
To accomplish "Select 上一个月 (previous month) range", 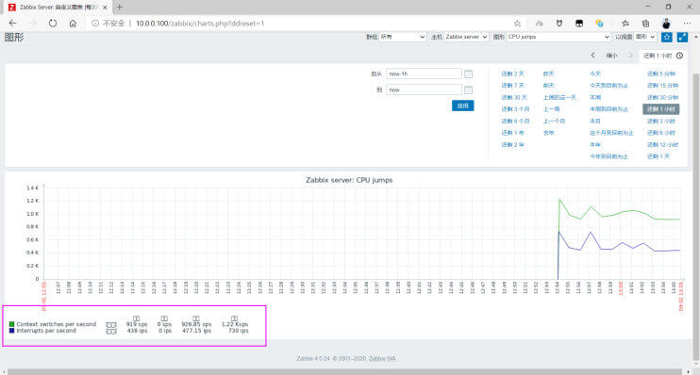I will point(554,121).
